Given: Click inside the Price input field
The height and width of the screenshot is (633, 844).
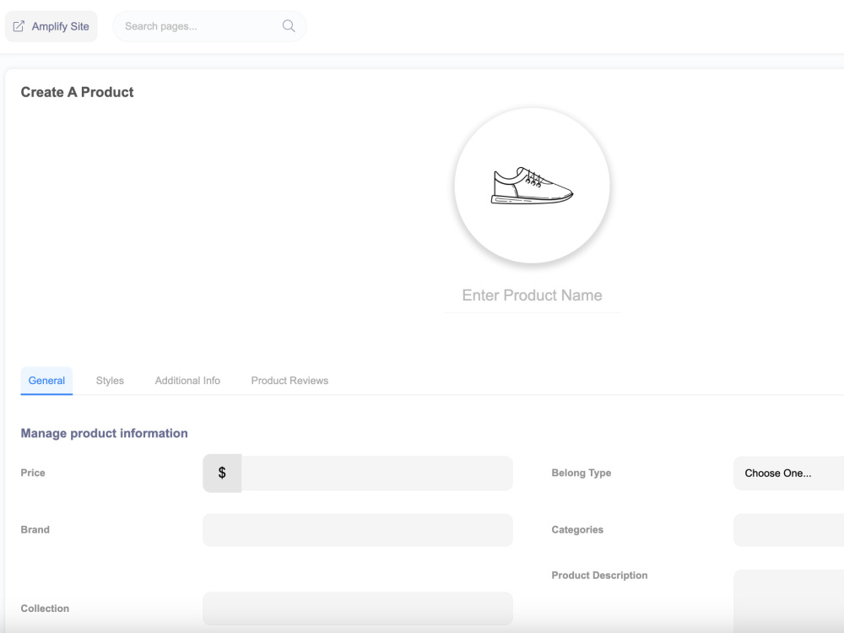Looking at the screenshot, I should [x=371, y=473].
